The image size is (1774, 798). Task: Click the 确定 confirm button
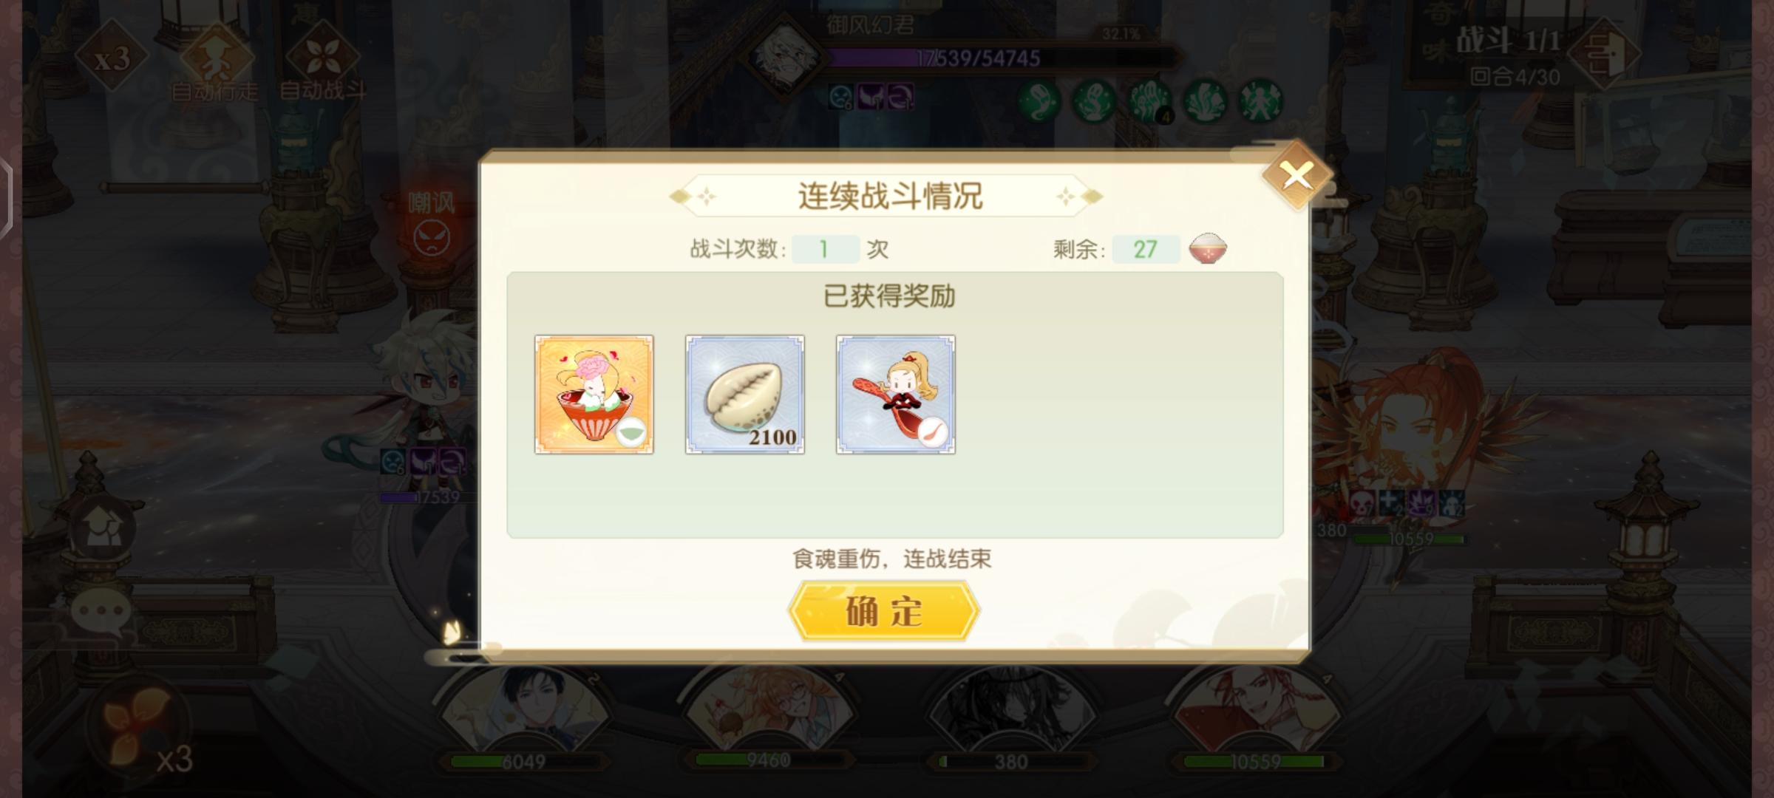pyautogui.click(x=884, y=610)
